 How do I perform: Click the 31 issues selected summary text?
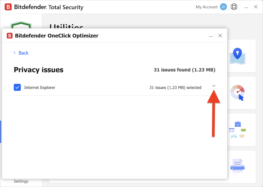point(175,88)
